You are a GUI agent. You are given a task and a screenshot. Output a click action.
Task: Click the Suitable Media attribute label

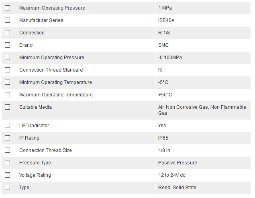tap(35, 107)
